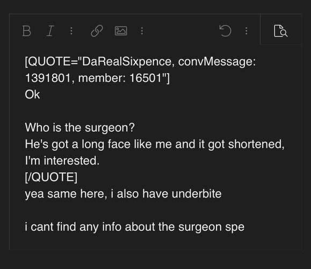This screenshot has height=269, width=311.
Task: Click the blank line below the Ok line
Action: click(156, 111)
